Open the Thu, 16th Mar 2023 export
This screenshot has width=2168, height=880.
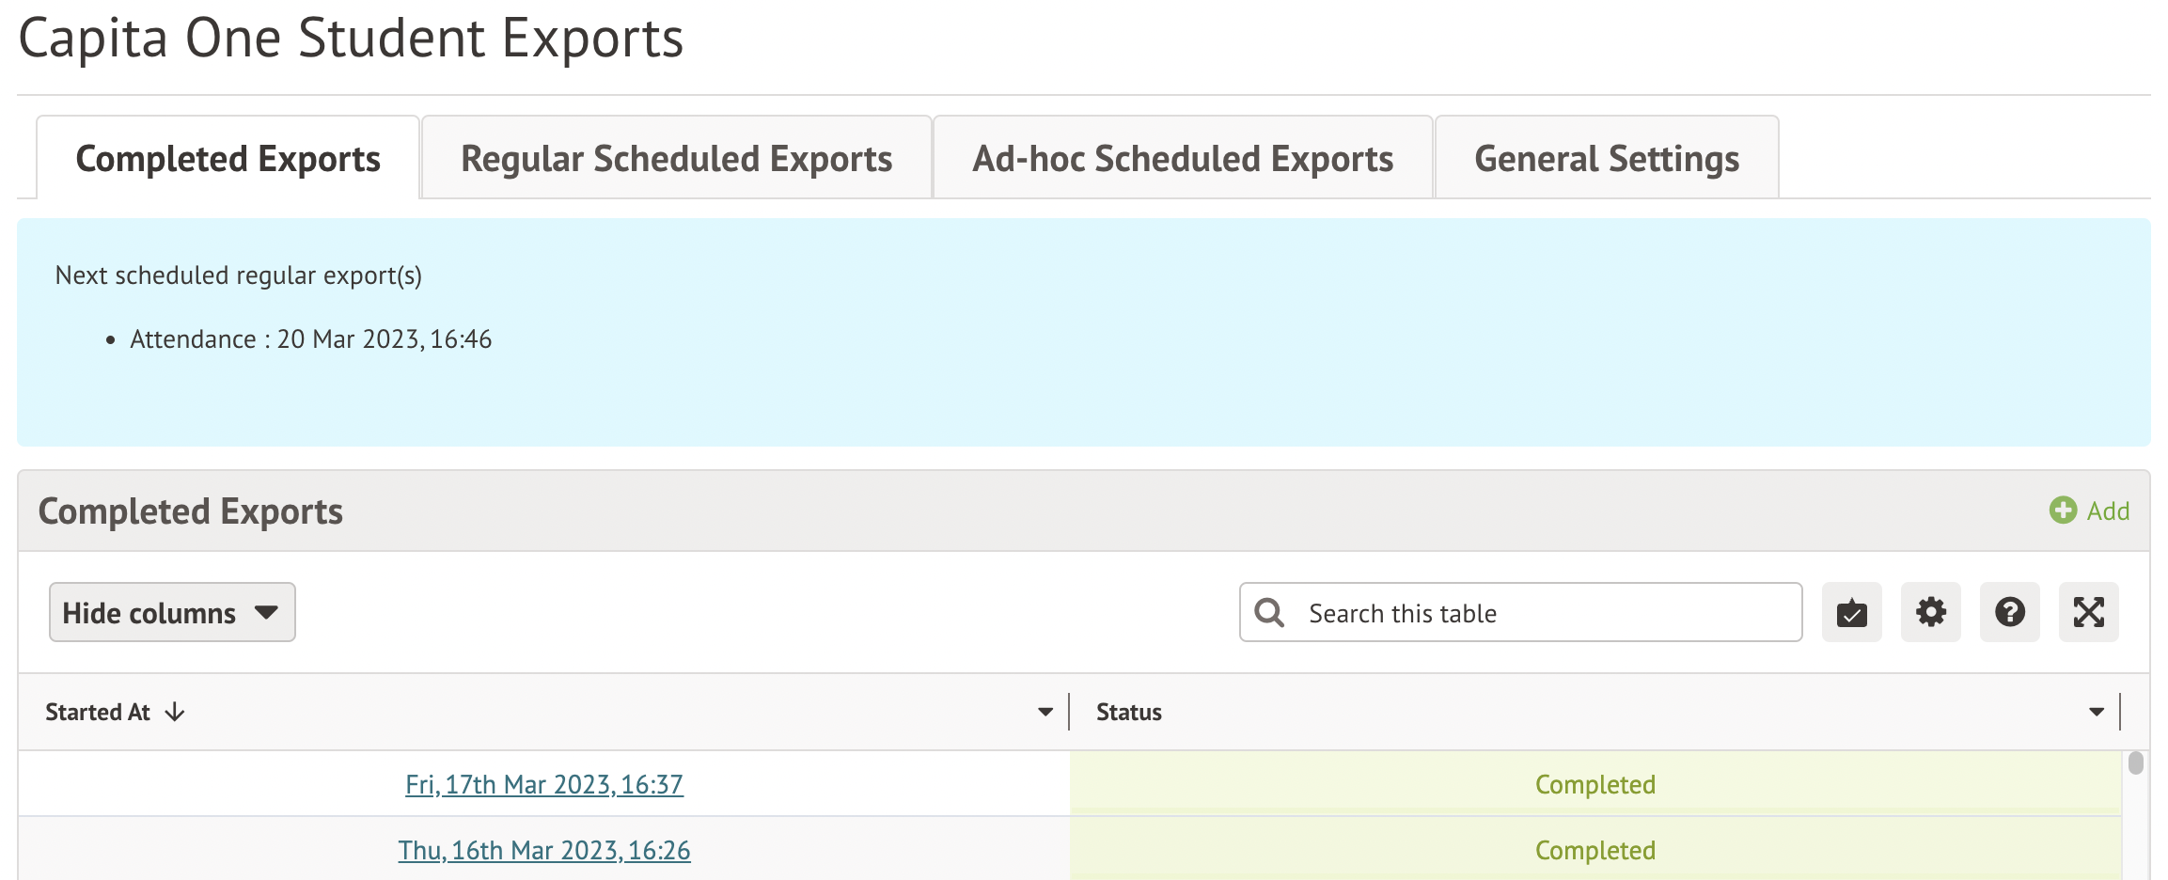pyautogui.click(x=543, y=850)
